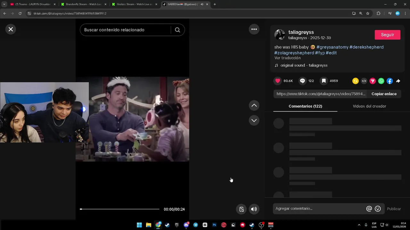Open taliagreyss profile avatar
This screenshot has width=410, height=230.
pyautogui.click(x=280, y=35)
